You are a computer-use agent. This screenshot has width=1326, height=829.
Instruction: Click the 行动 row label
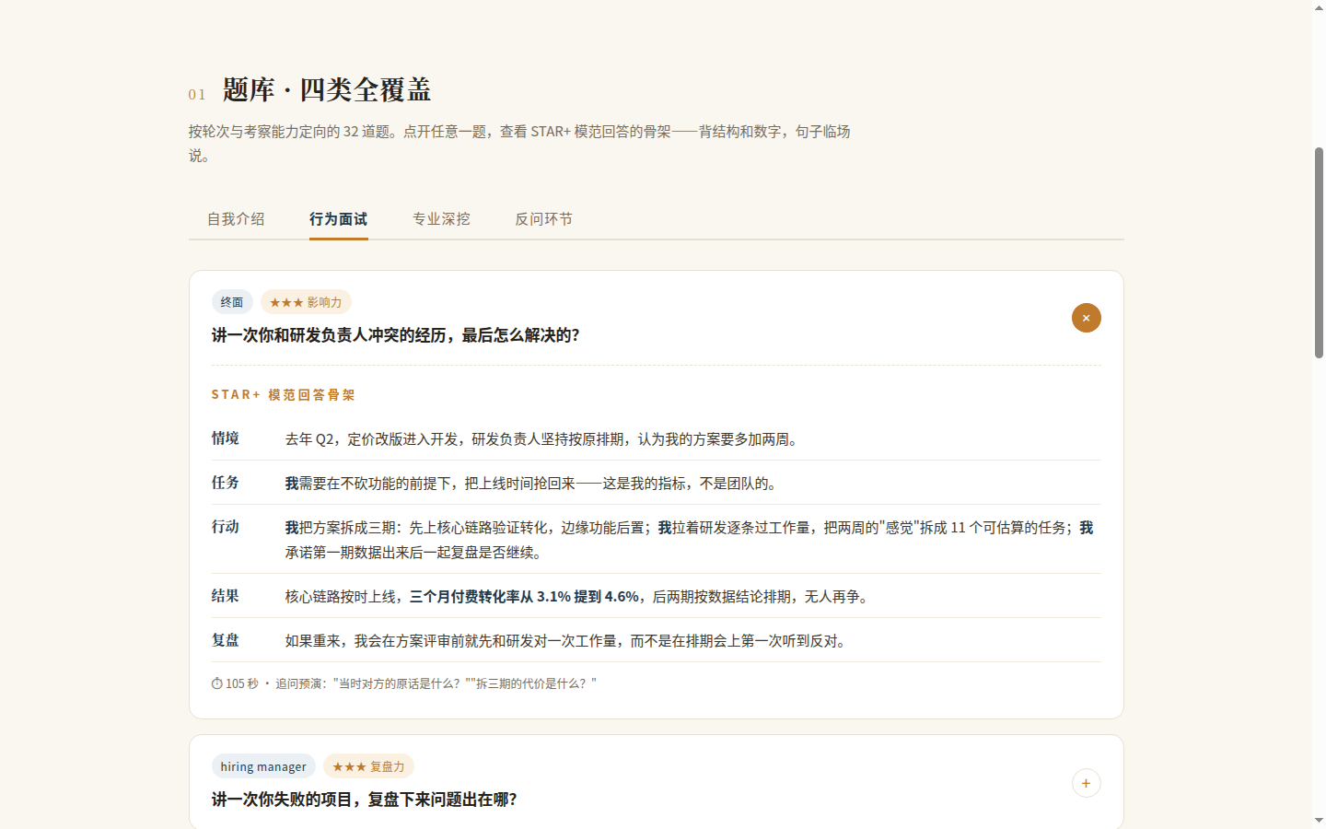coord(226,527)
